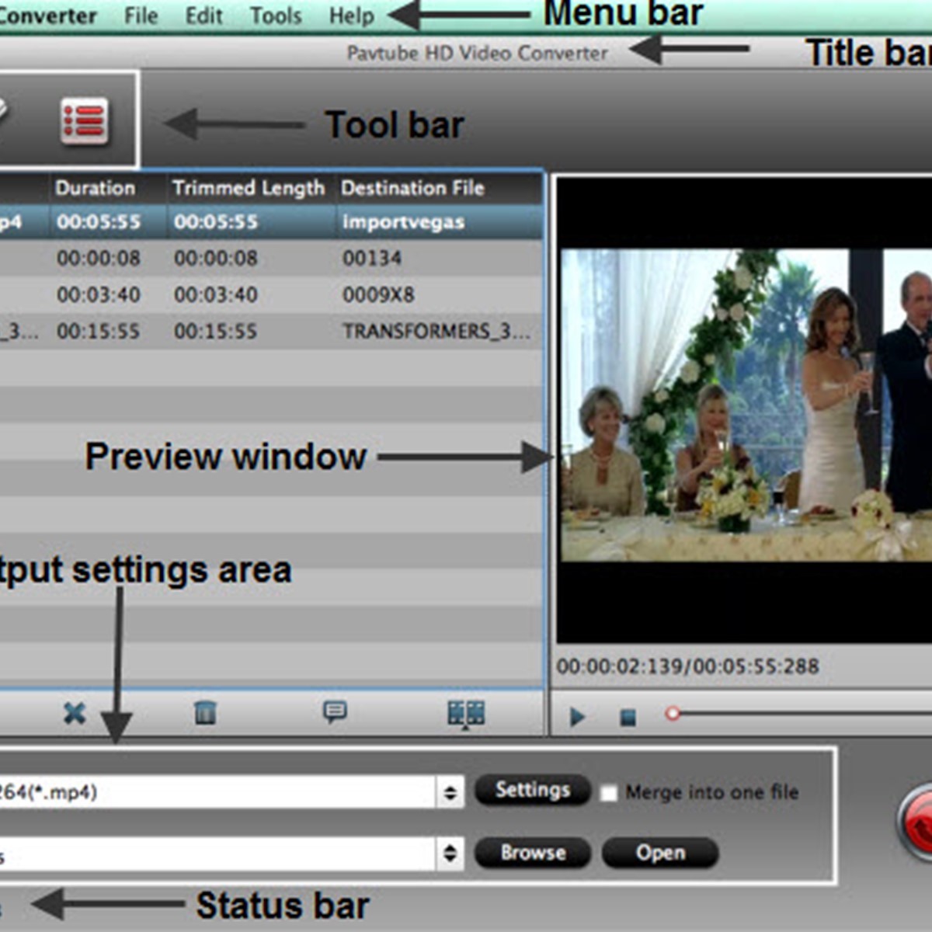The height and width of the screenshot is (932, 932).
Task: Click the trash can icon below file list
Action: click(205, 712)
